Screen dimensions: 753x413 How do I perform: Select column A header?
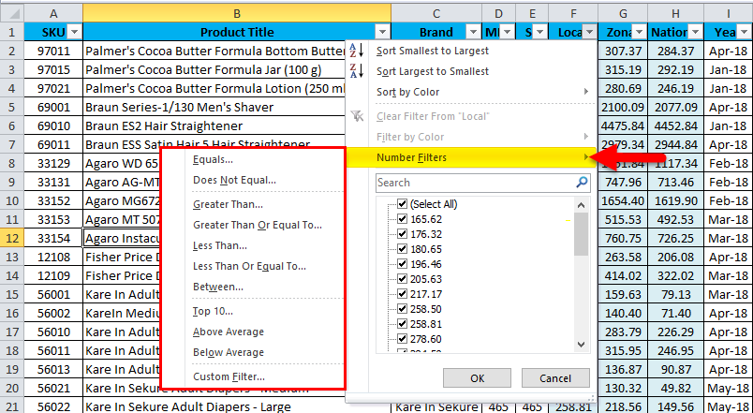53,13
